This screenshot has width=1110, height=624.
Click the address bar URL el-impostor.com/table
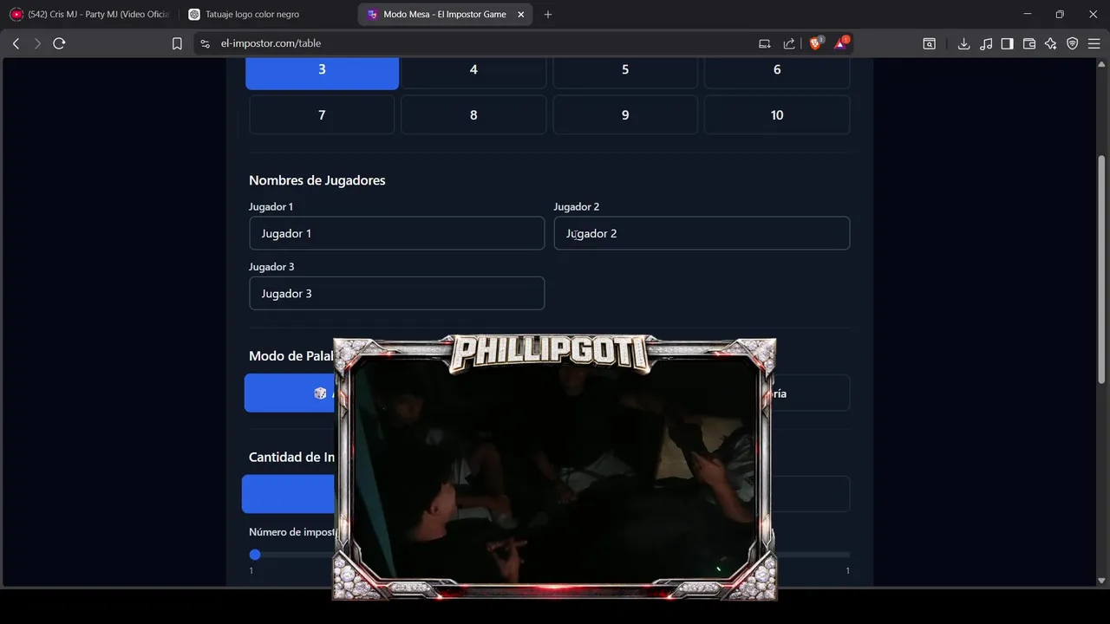click(x=271, y=43)
